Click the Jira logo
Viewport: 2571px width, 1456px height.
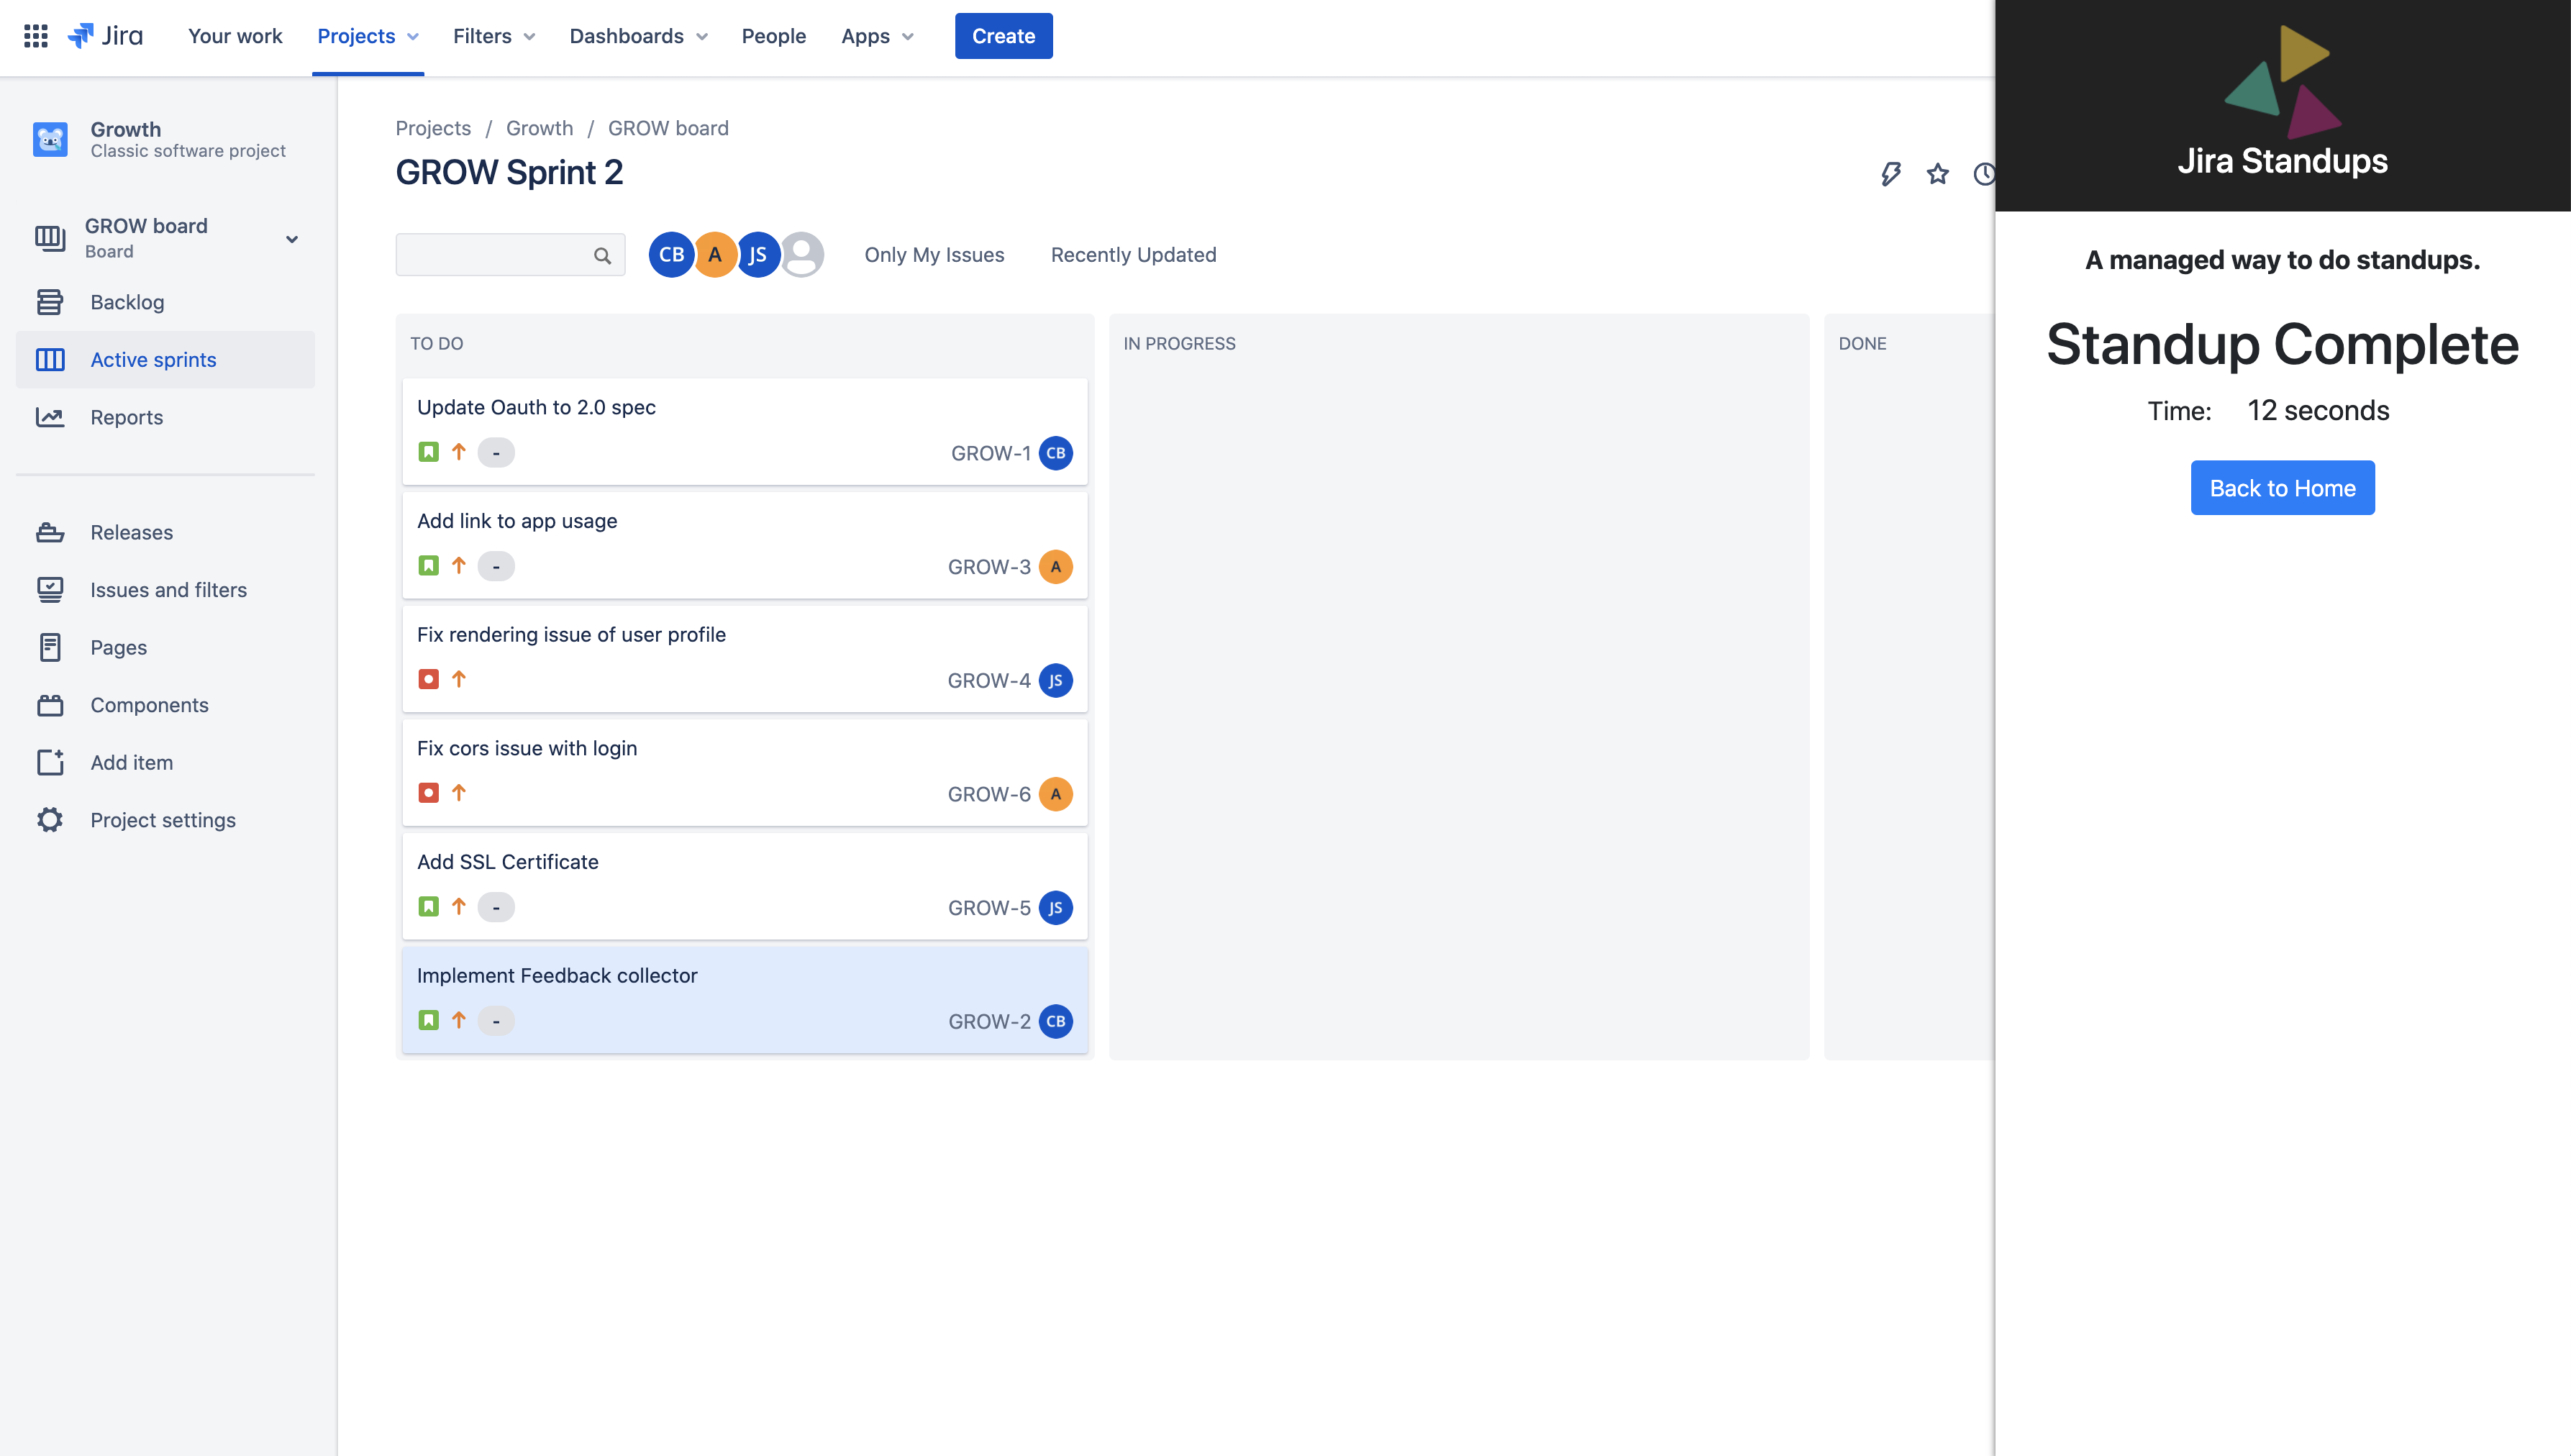[x=105, y=36]
